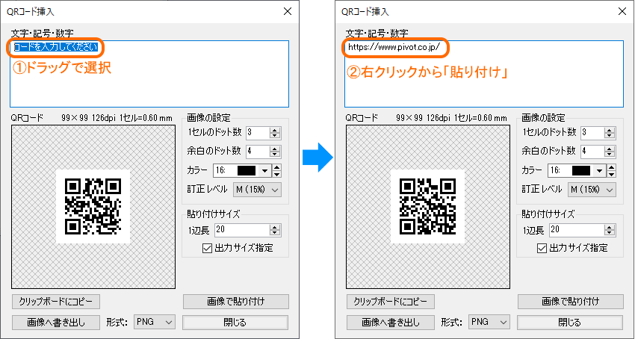Click 1辺長 field in left dialog

click(x=242, y=230)
